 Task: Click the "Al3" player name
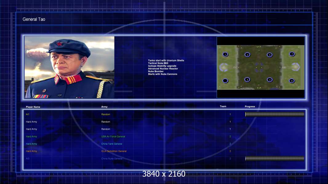tap(28, 159)
